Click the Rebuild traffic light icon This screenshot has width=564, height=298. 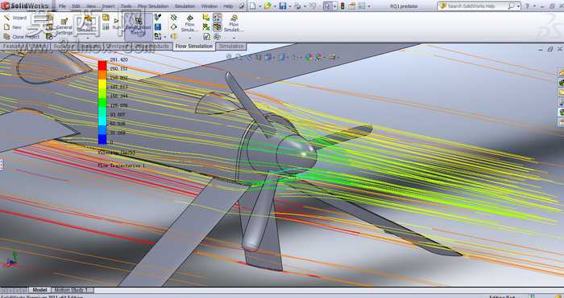tap(342, 6)
